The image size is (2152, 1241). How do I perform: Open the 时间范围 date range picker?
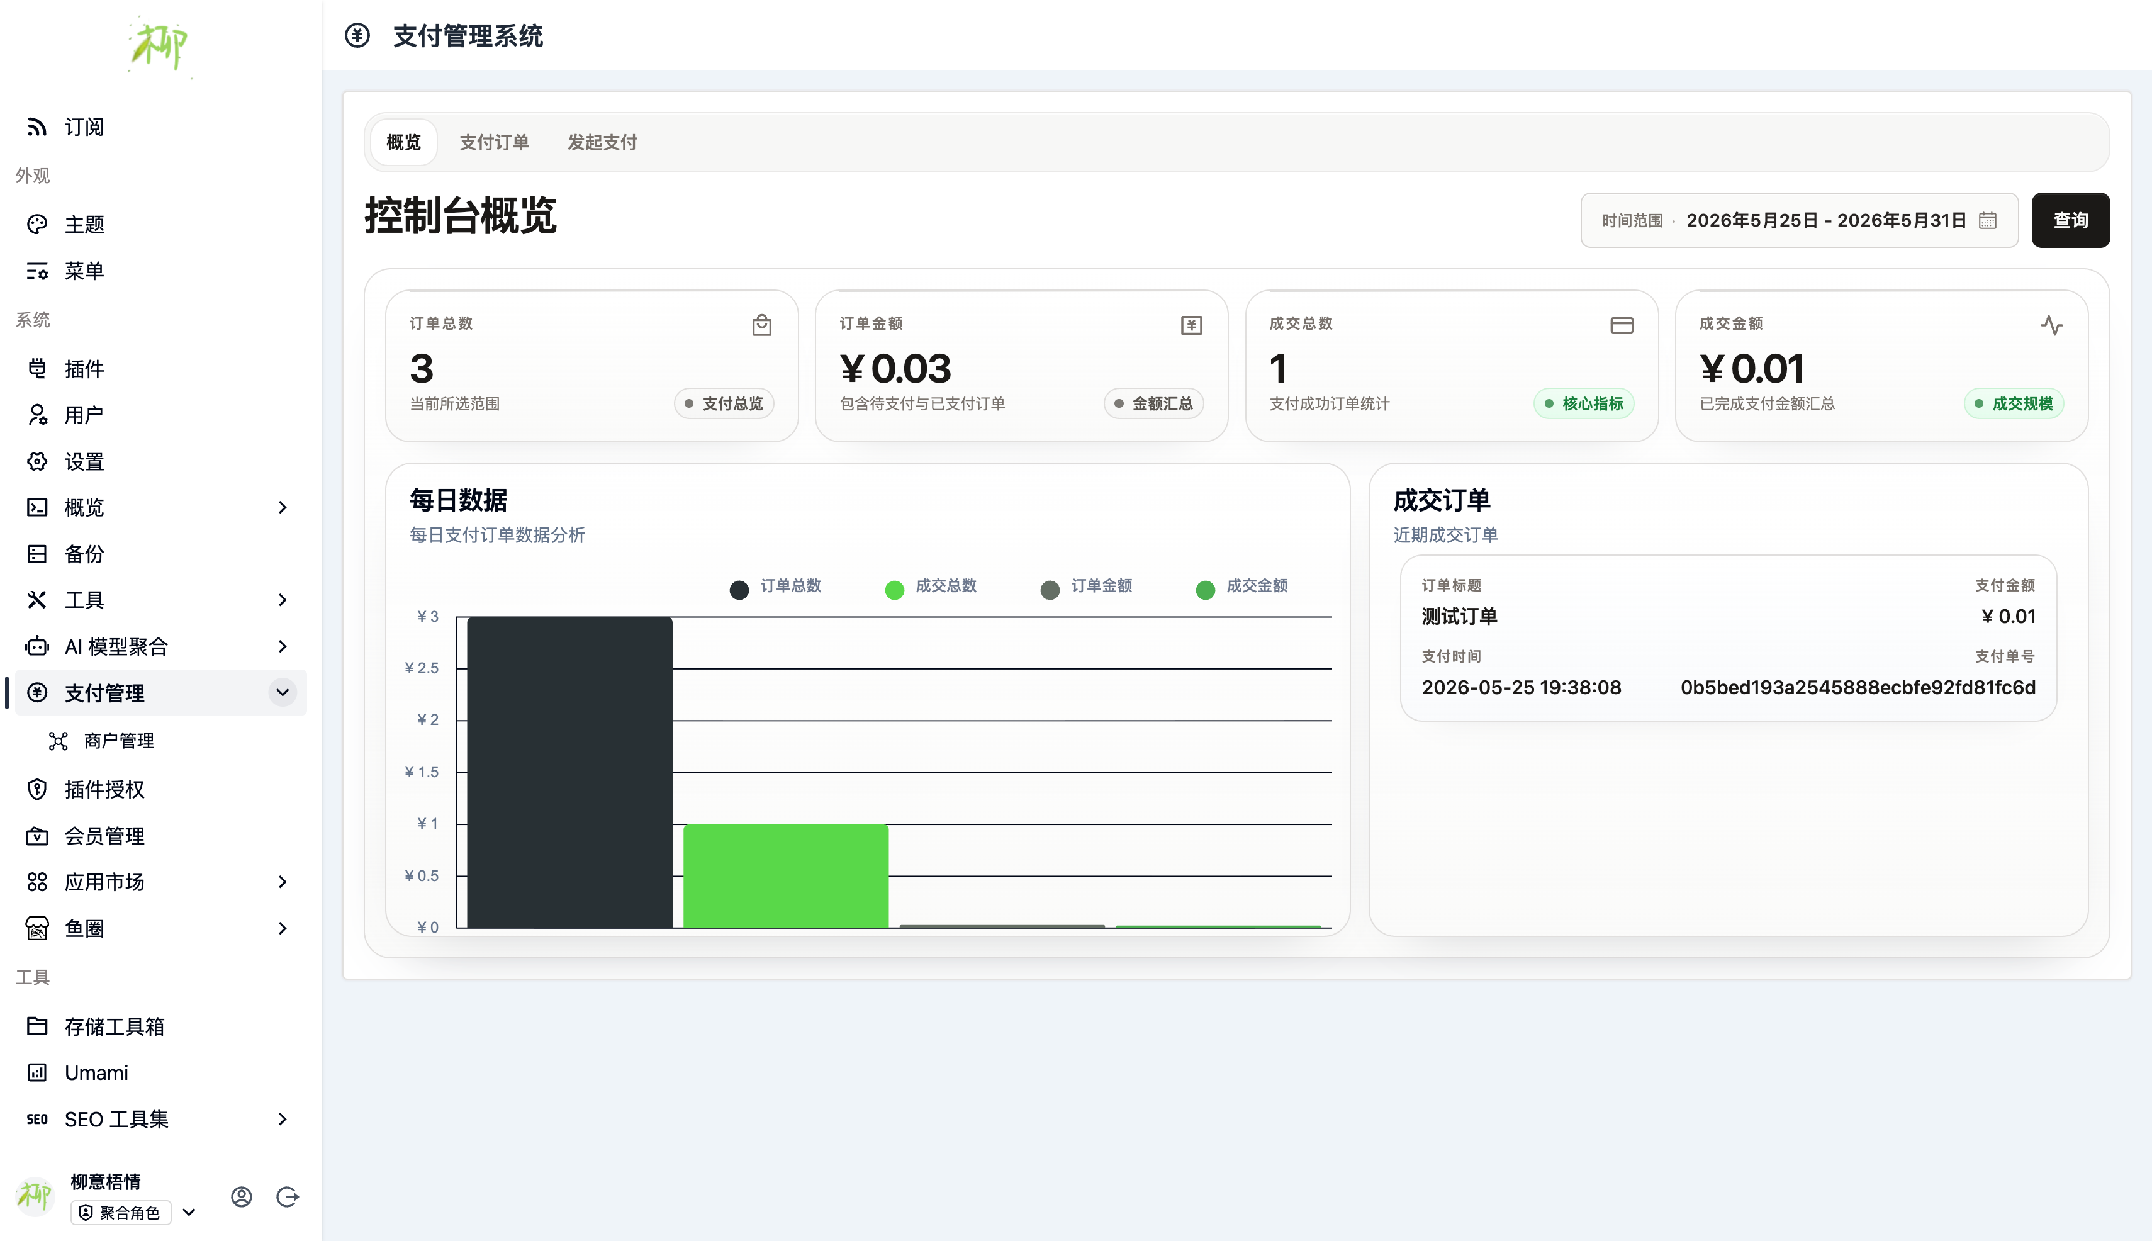(1799, 221)
